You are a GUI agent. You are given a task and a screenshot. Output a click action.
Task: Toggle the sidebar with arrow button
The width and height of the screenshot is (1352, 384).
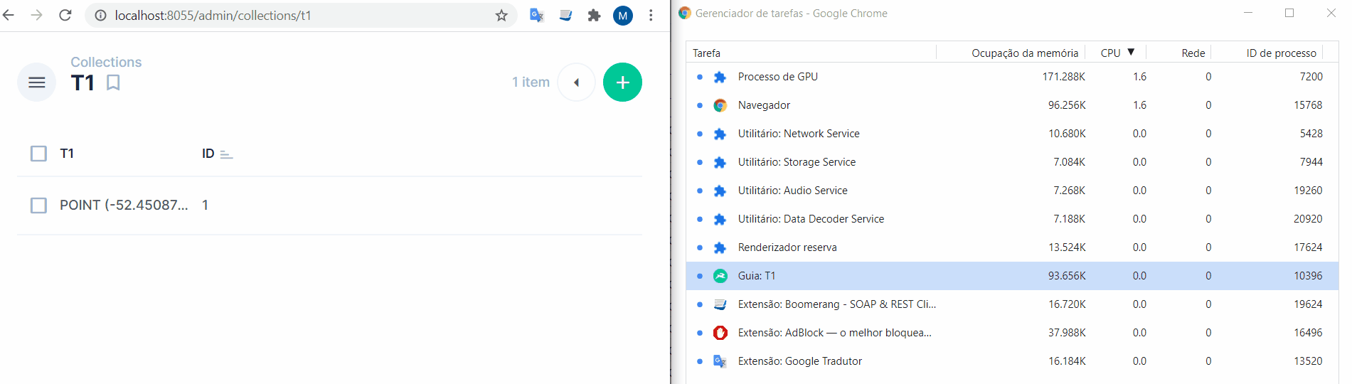tap(576, 82)
